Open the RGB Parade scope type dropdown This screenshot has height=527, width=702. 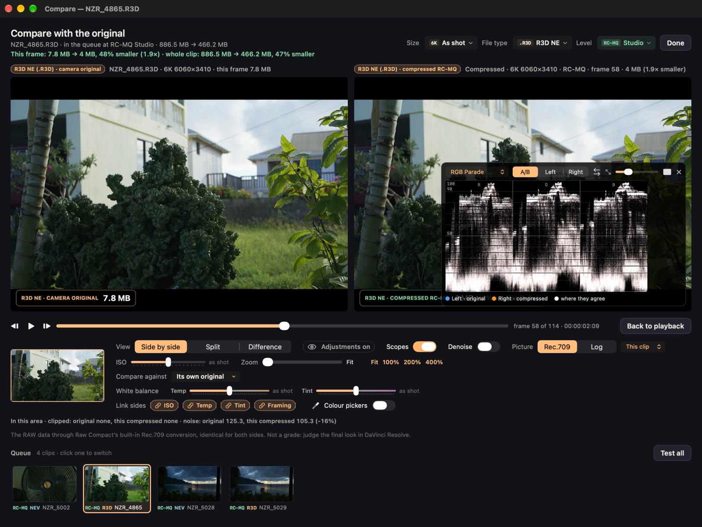pyautogui.click(x=477, y=172)
